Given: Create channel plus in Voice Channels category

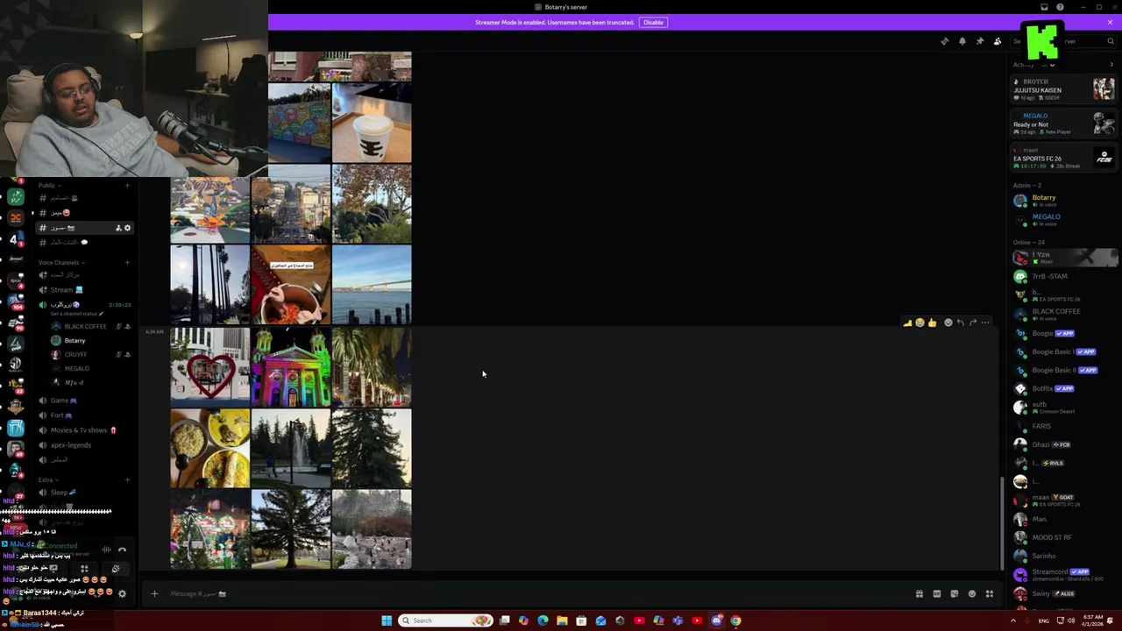Looking at the screenshot, I should coord(127,262).
